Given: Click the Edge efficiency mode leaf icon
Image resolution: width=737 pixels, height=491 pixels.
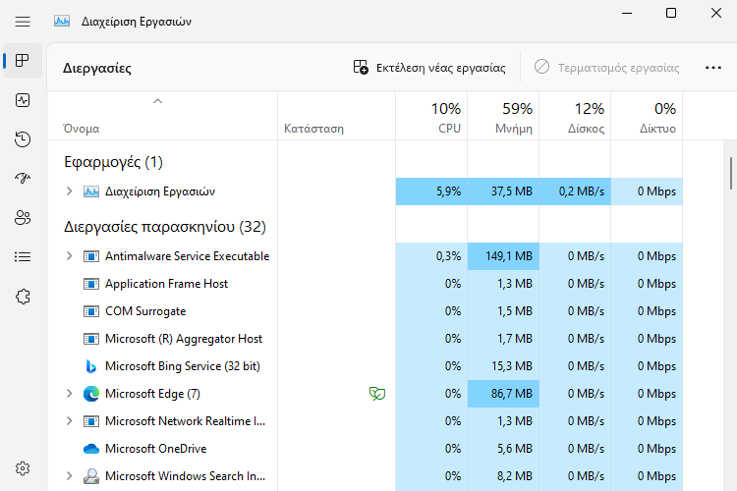Looking at the screenshot, I should click(x=377, y=393).
